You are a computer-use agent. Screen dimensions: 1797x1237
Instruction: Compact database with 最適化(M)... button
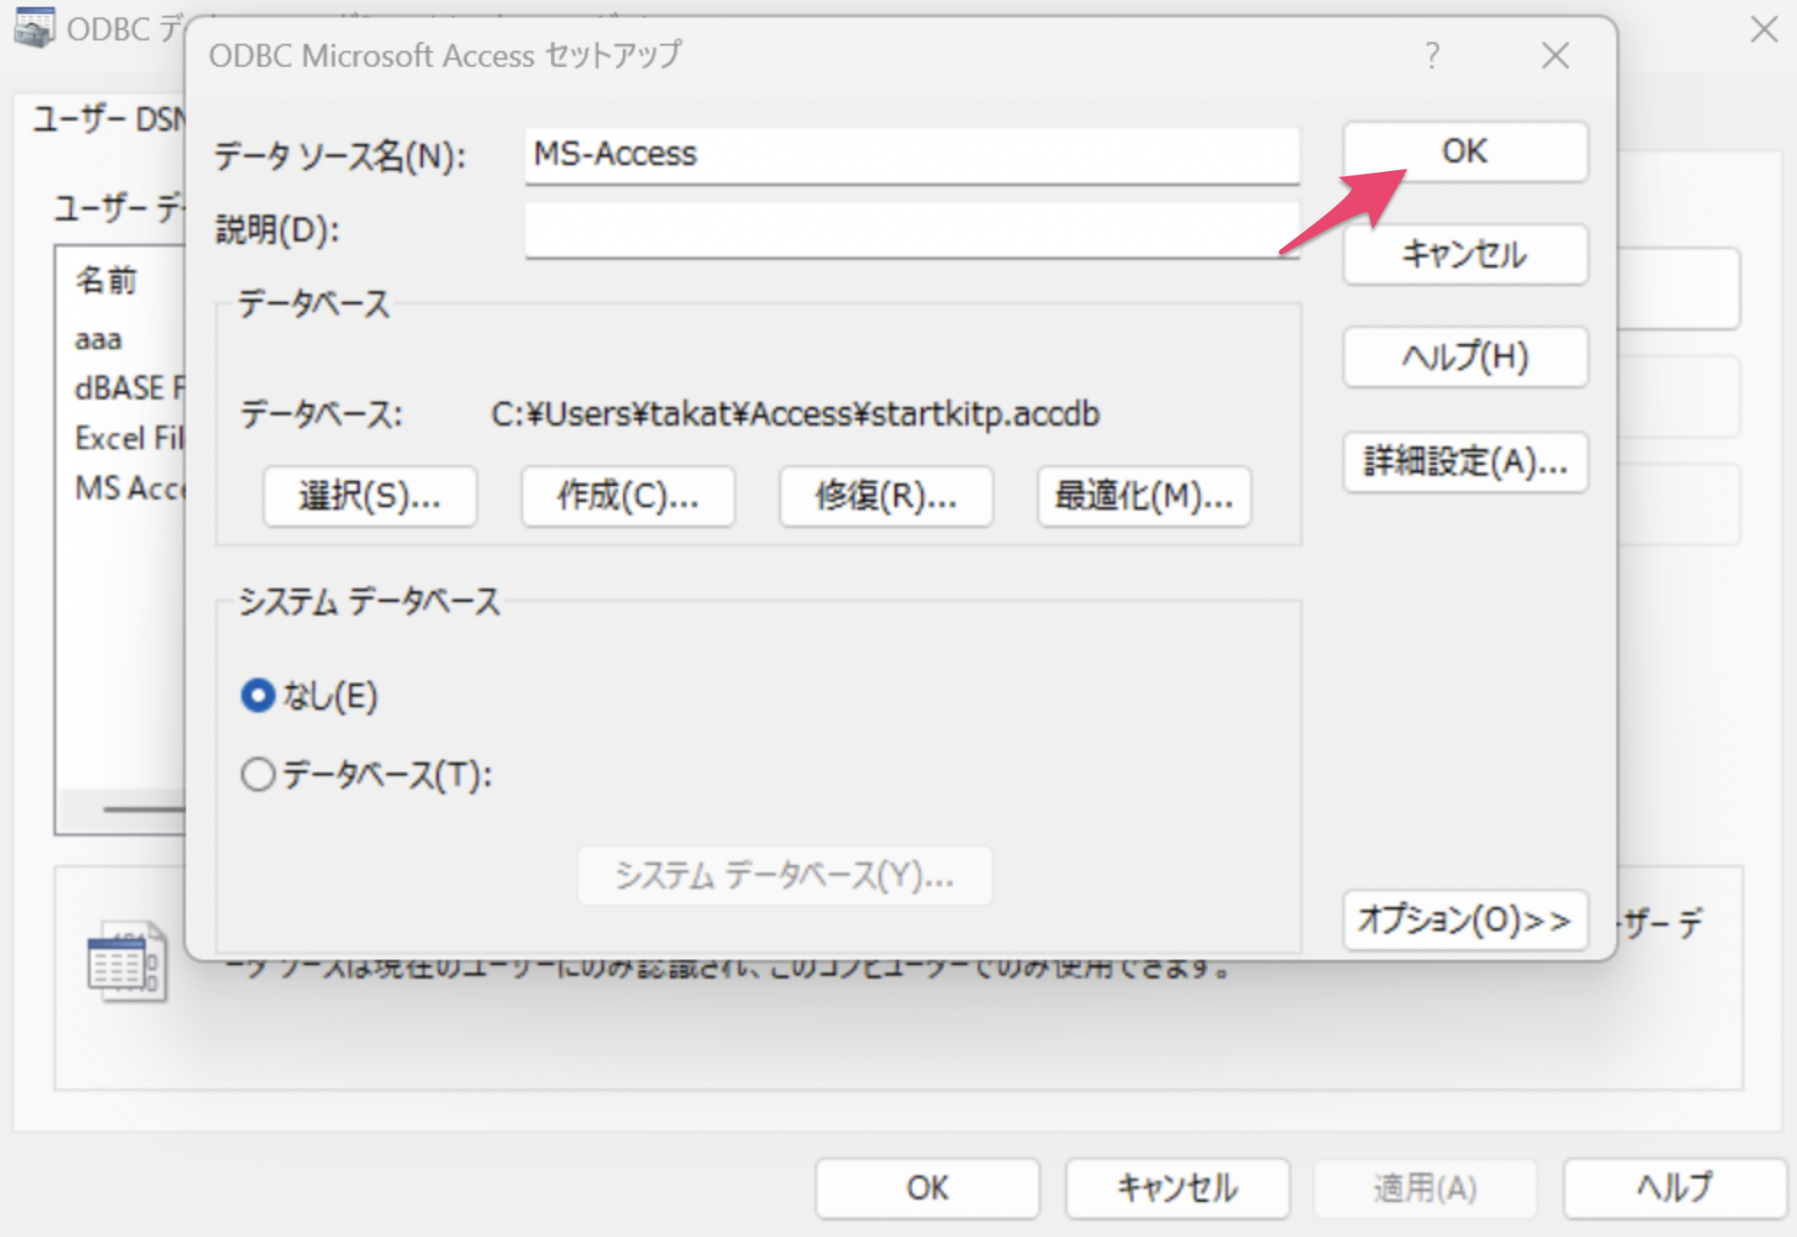pyautogui.click(x=1144, y=497)
